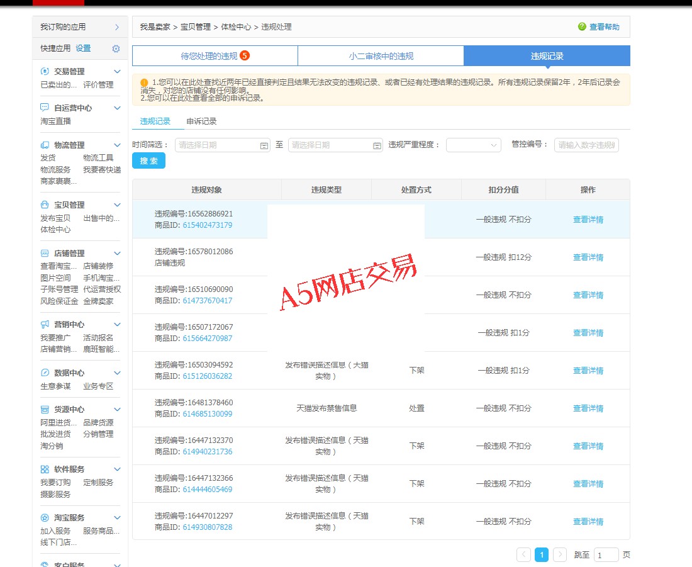Select the 违规记录 main tab
This screenshot has width=692, height=567.
[547, 56]
